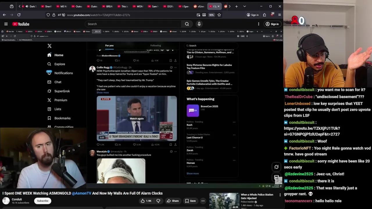
Task: Open YouTube settings three-dot menu
Action: pyautogui.click(x=258, y=24)
